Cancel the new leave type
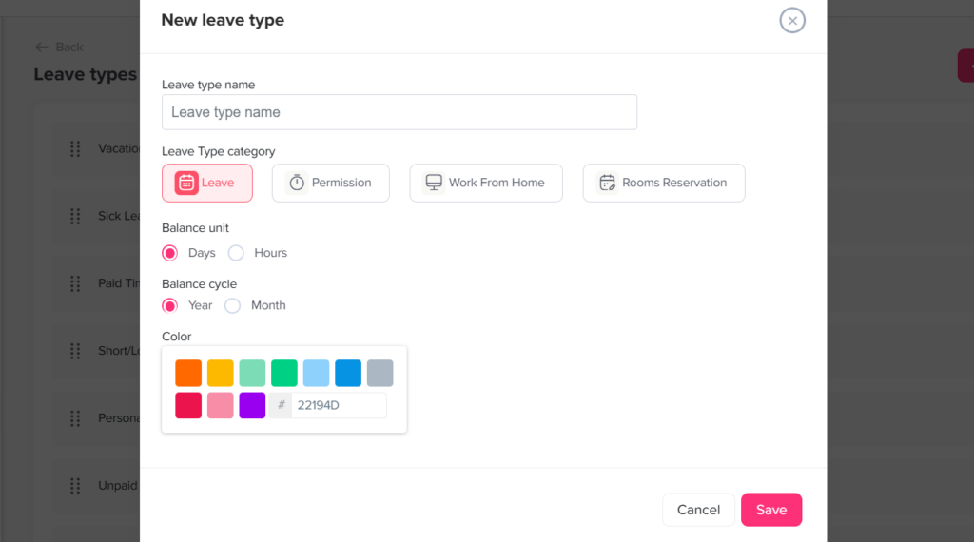This screenshot has height=542, width=974. pyautogui.click(x=698, y=510)
